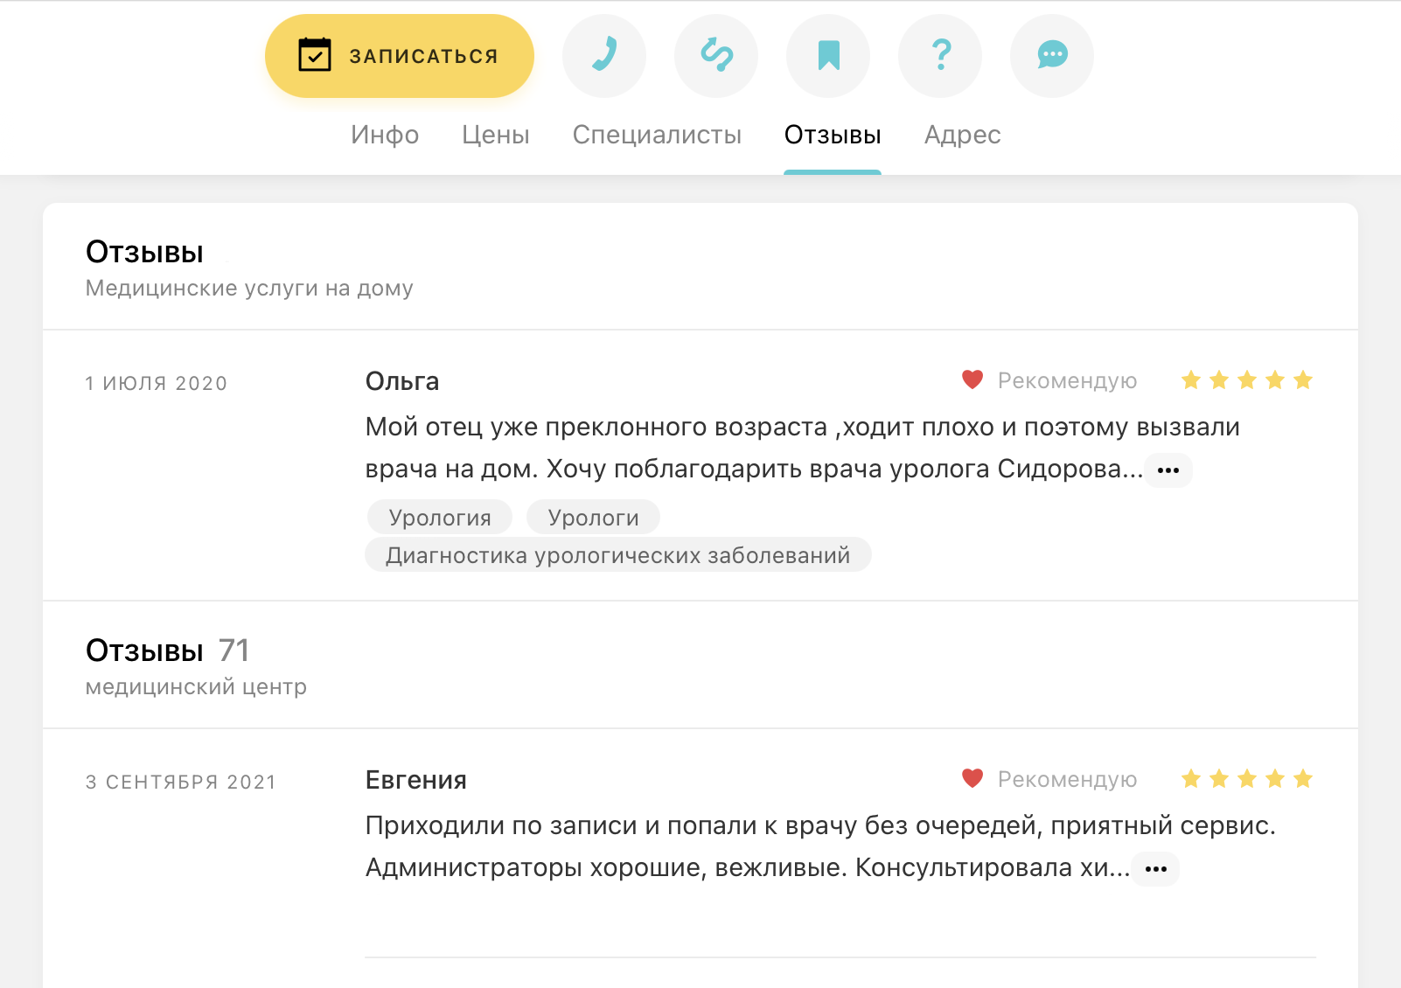Bookmark the clinic with the bookmark icon

[x=828, y=56]
